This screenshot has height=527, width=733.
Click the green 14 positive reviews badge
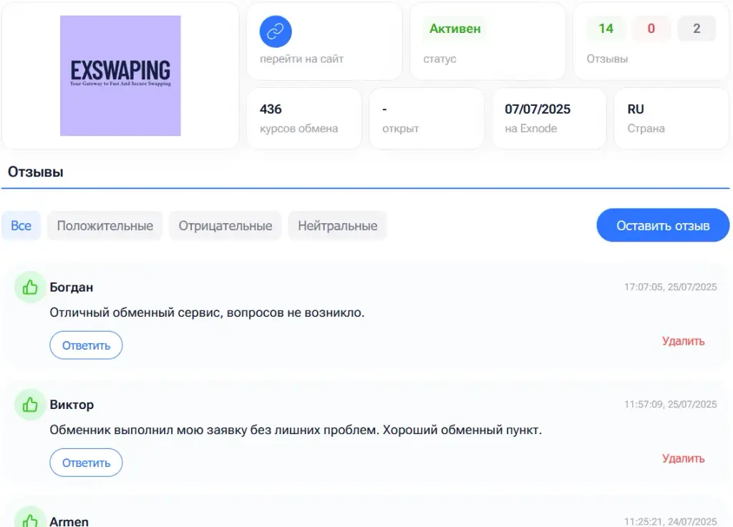point(606,29)
